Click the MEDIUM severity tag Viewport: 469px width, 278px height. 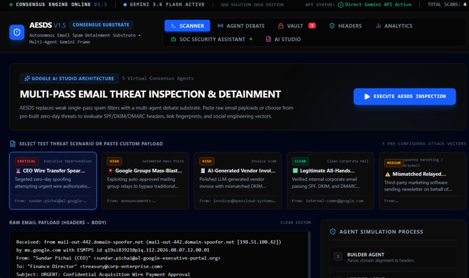pos(393,163)
